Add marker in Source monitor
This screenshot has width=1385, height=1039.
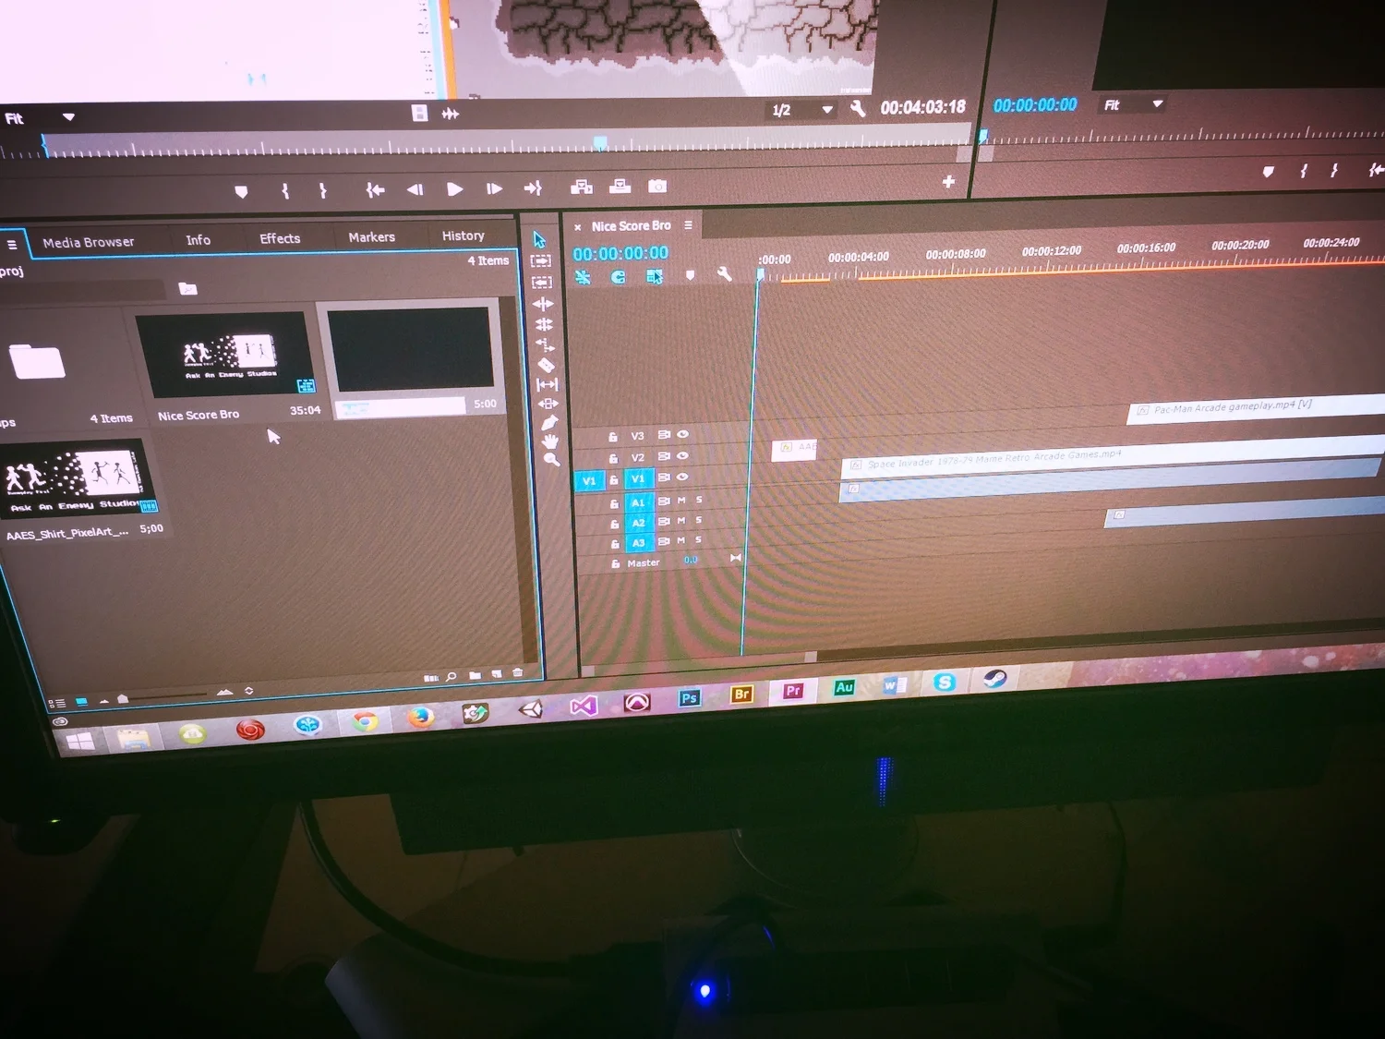tap(241, 192)
